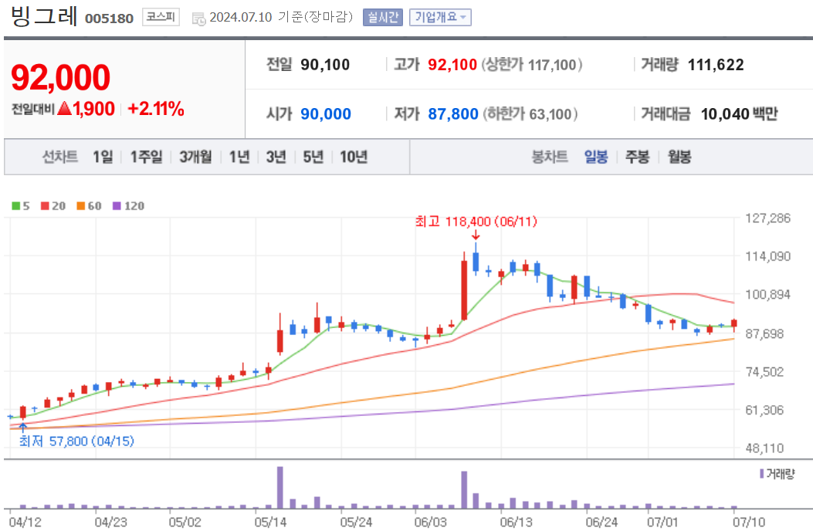The image size is (813, 531).
Task: Click the 04/12 date axis label
Action: tap(25, 523)
